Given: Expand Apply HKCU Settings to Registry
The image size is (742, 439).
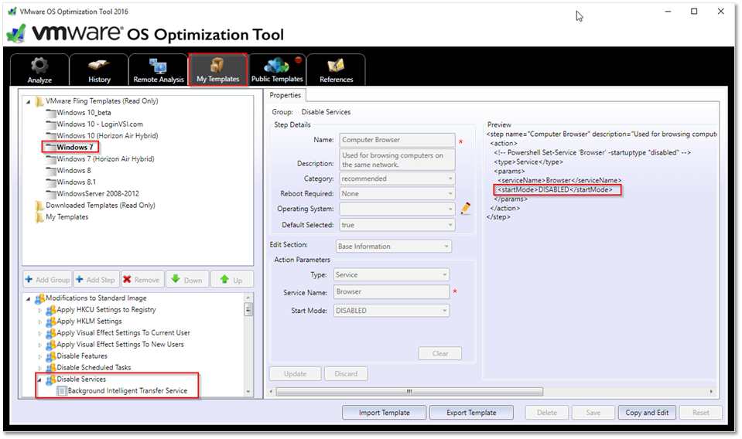Looking at the screenshot, I should coord(39,311).
